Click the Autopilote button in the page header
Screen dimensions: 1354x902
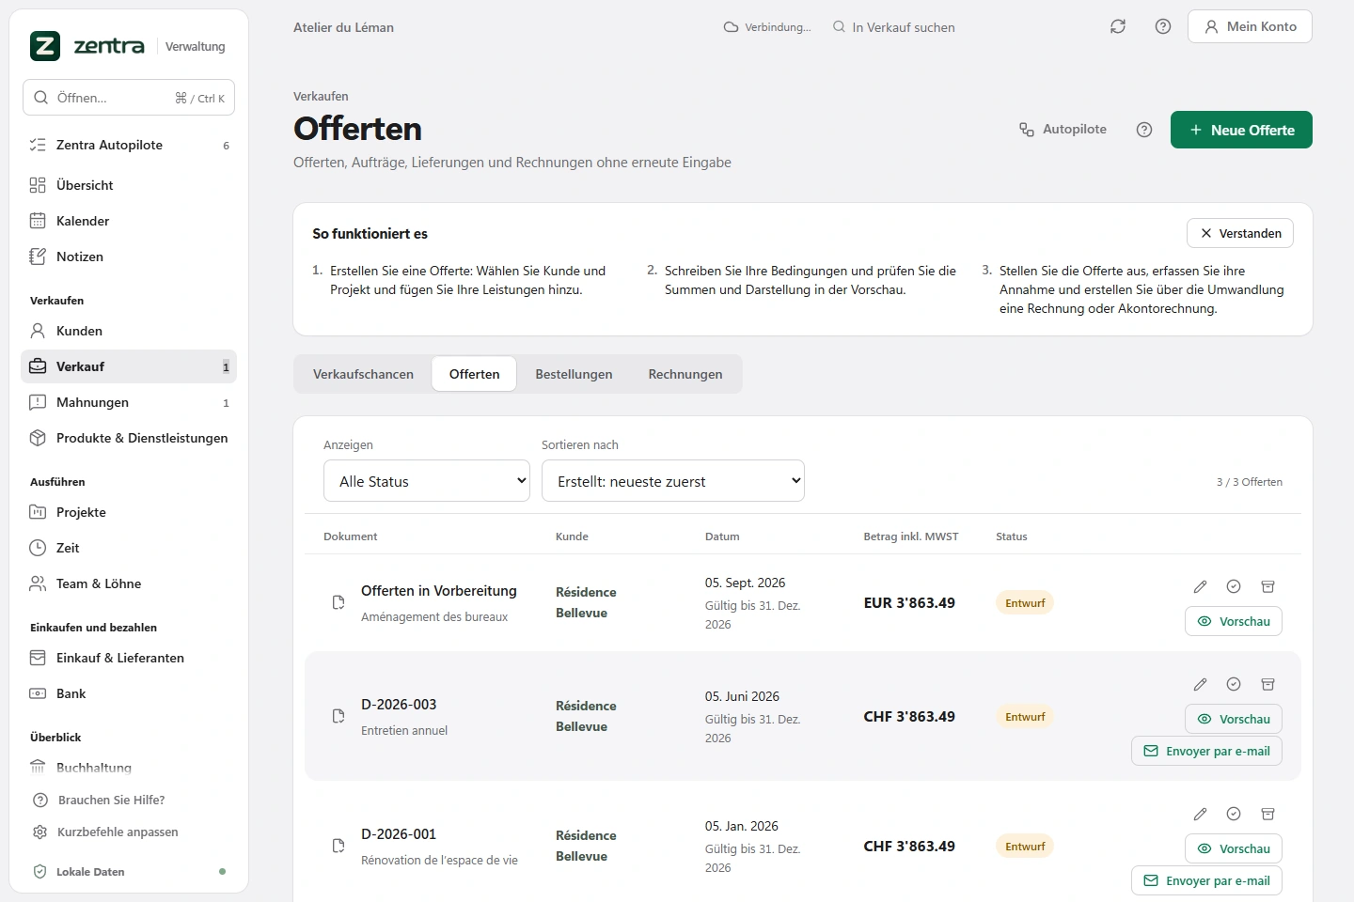(x=1063, y=130)
